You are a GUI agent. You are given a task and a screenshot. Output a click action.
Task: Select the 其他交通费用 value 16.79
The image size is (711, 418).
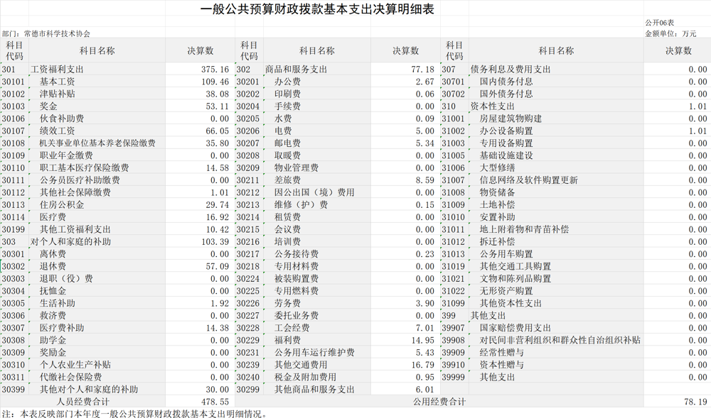(422, 365)
